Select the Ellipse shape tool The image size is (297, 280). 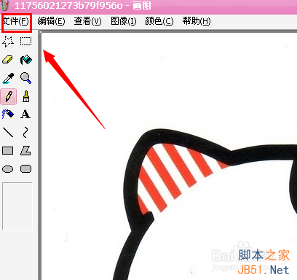coord(8,169)
